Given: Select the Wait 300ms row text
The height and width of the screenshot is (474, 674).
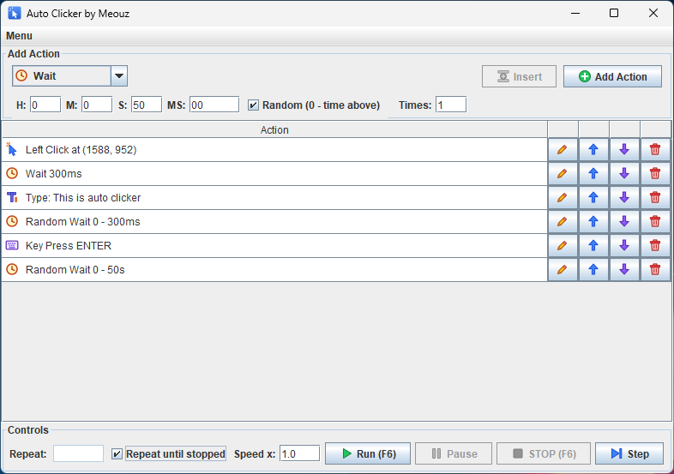Looking at the screenshot, I should 54,174.
